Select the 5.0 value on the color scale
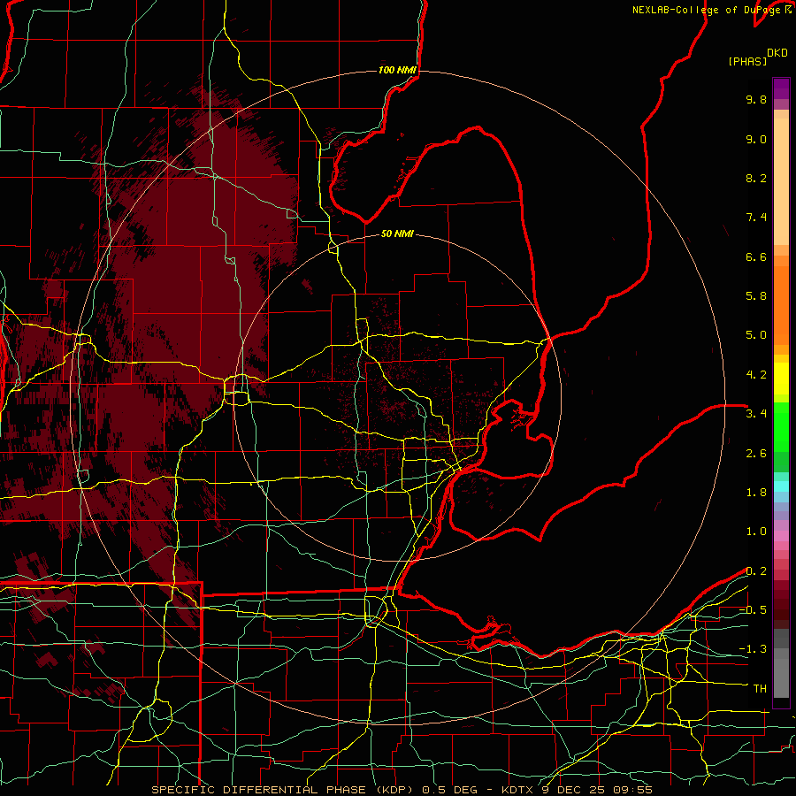 756,335
